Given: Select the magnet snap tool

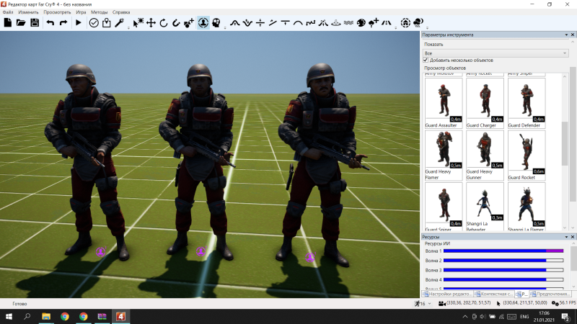Looking at the screenshot, I should coord(176,23).
